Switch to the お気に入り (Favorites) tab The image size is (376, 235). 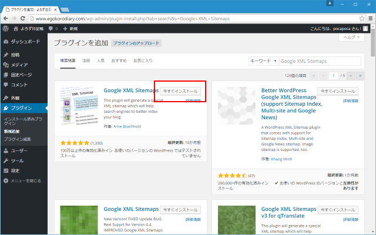[143, 61]
